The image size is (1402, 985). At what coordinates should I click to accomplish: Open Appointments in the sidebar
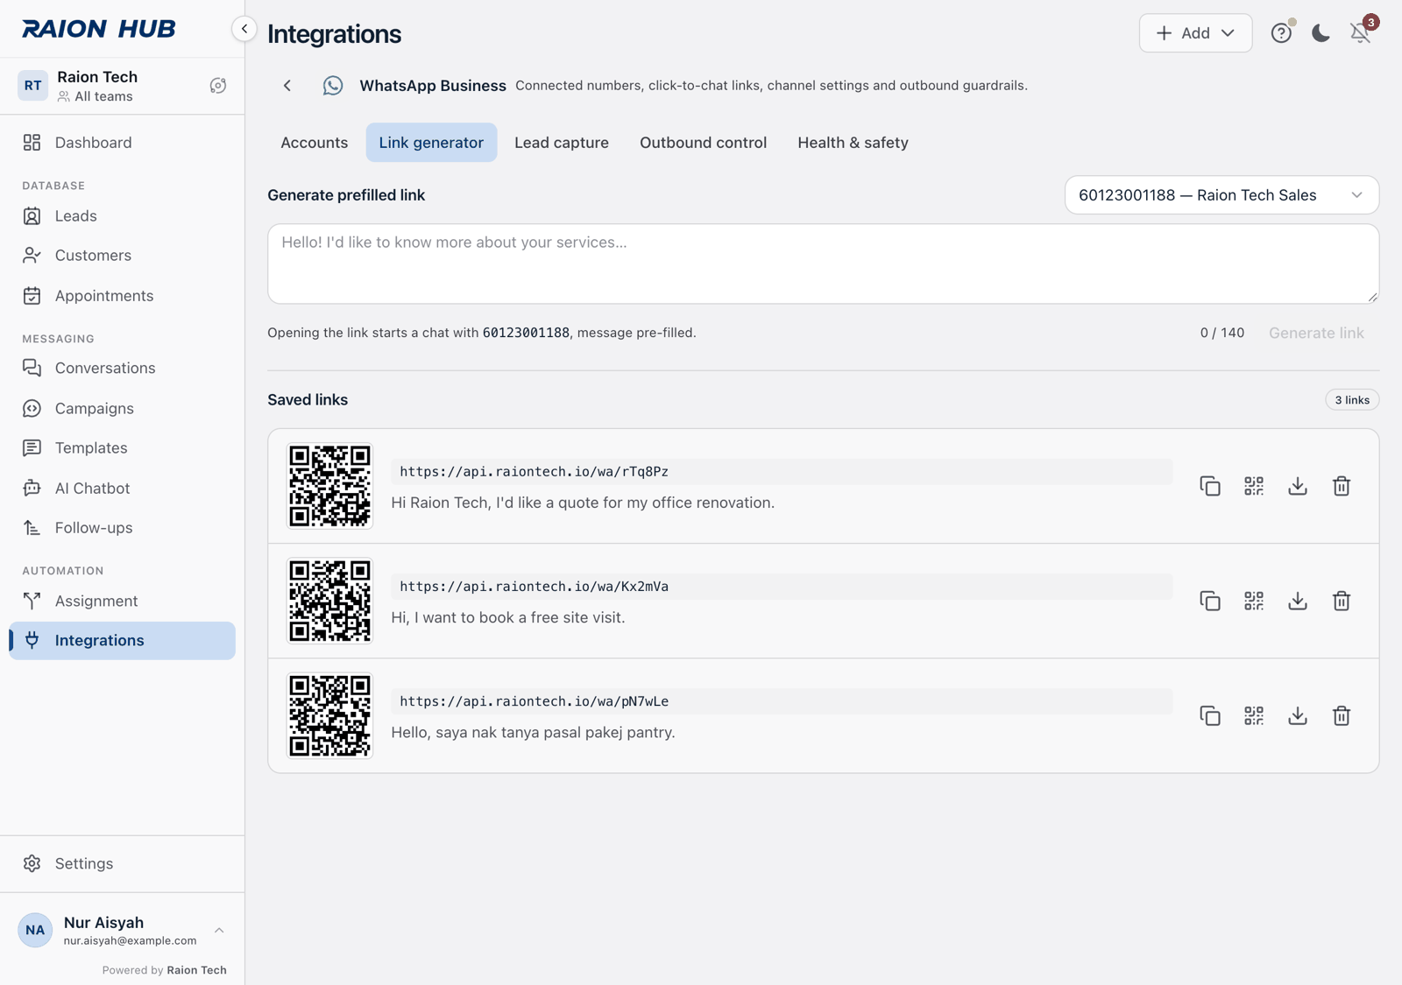122,296
